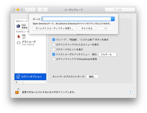Click the minus button to remove user

21,82
